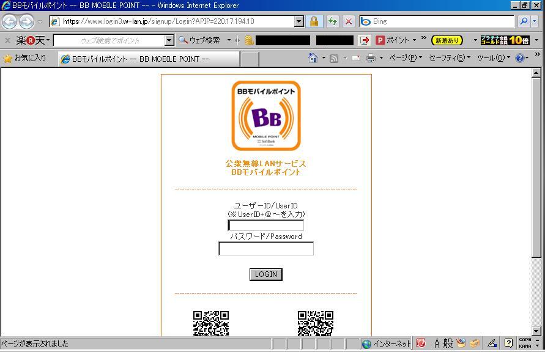
Task: Click the プラチナ会員 10倍 banner
Action: click(505, 40)
